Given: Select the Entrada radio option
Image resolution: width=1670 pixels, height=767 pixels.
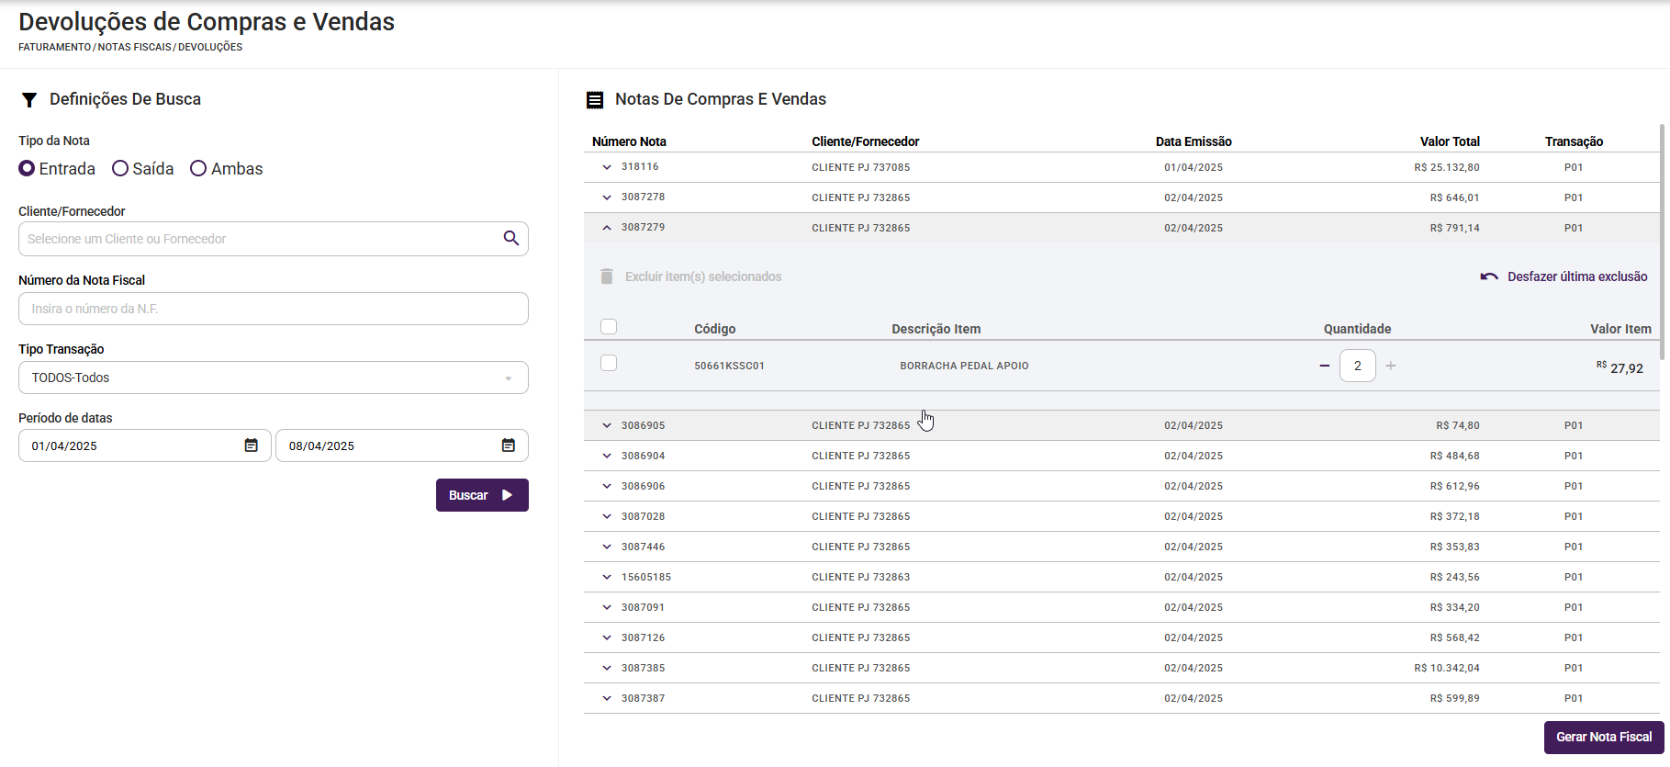Looking at the screenshot, I should click(28, 169).
